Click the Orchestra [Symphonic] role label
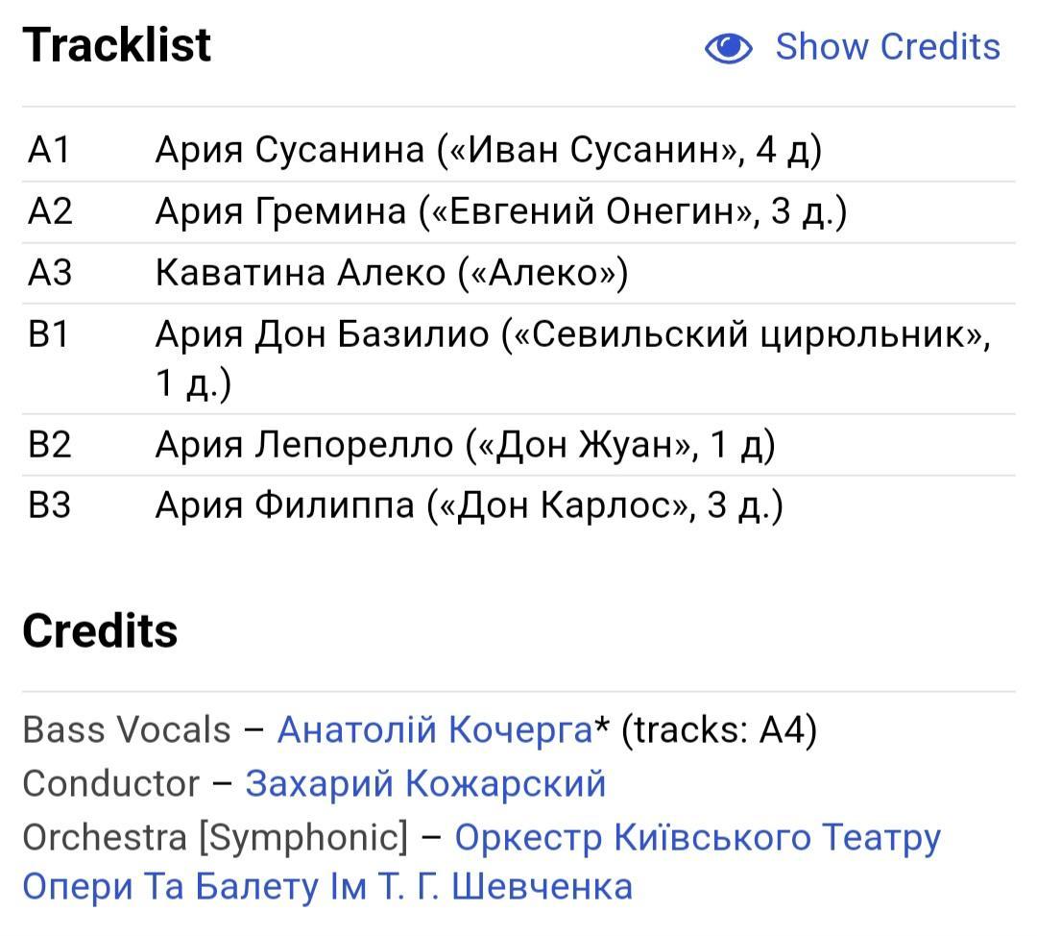The width and height of the screenshot is (1037, 936). [216, 837]
